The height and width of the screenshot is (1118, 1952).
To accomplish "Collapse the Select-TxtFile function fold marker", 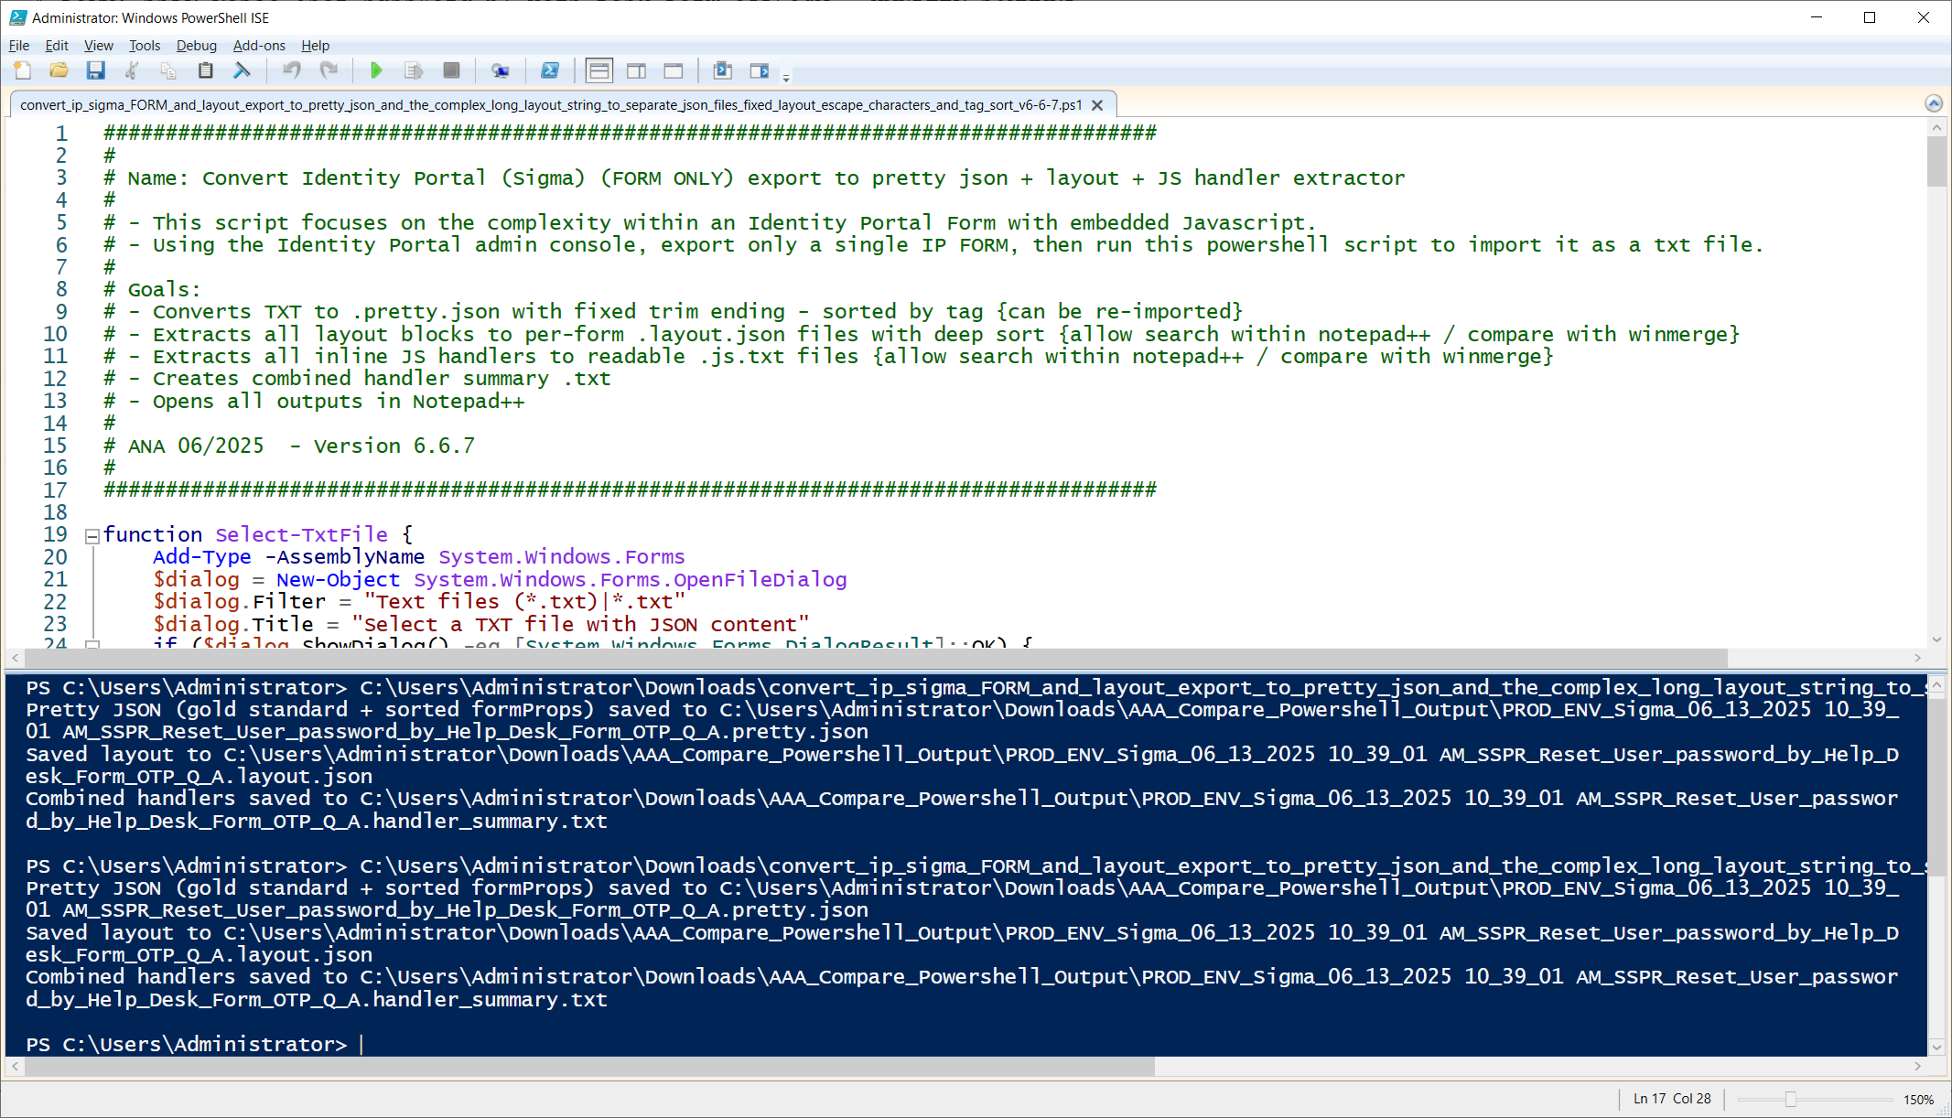I will tap(92, 537).
